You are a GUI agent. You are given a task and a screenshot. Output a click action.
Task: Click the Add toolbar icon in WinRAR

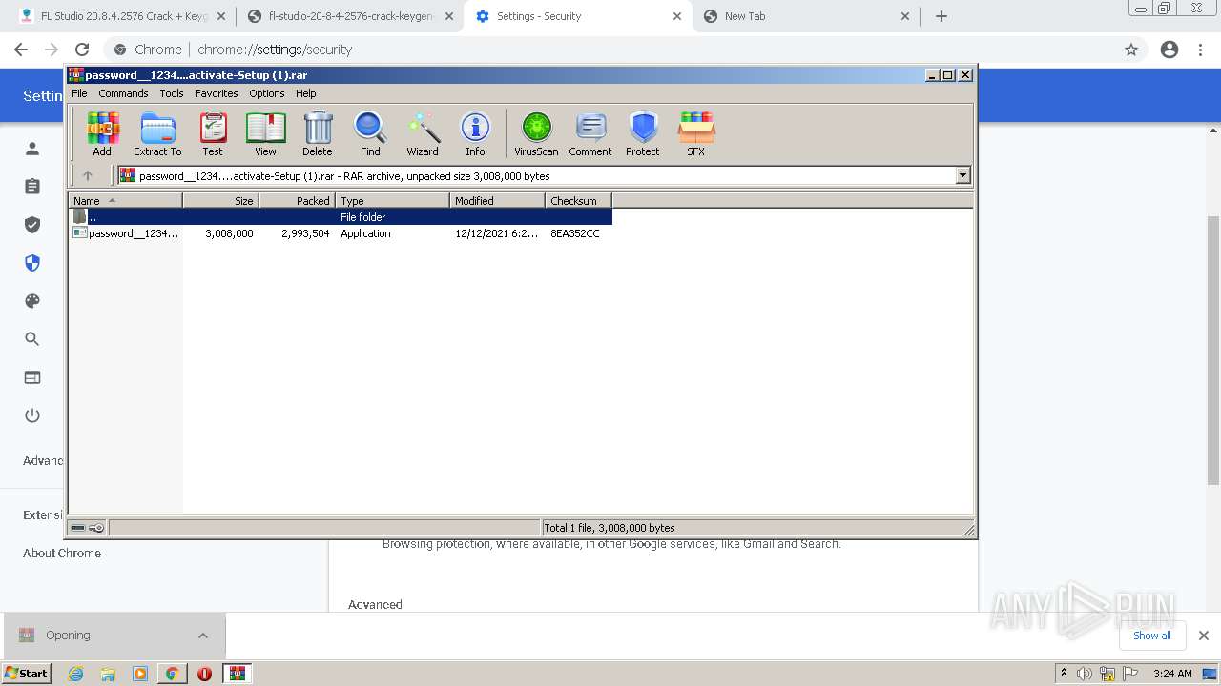(102, 133)
